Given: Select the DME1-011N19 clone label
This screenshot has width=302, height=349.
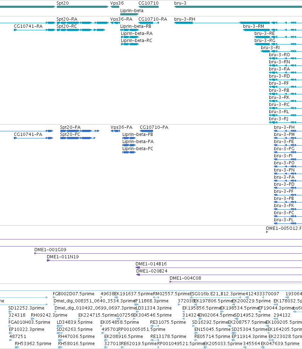Looking at the screenshot, I should tap(63, 257).
